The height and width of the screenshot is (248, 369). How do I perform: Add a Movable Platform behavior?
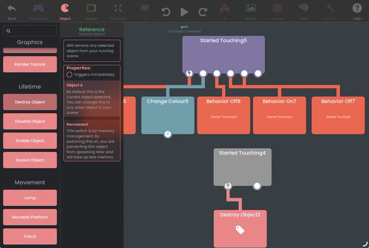30,217
